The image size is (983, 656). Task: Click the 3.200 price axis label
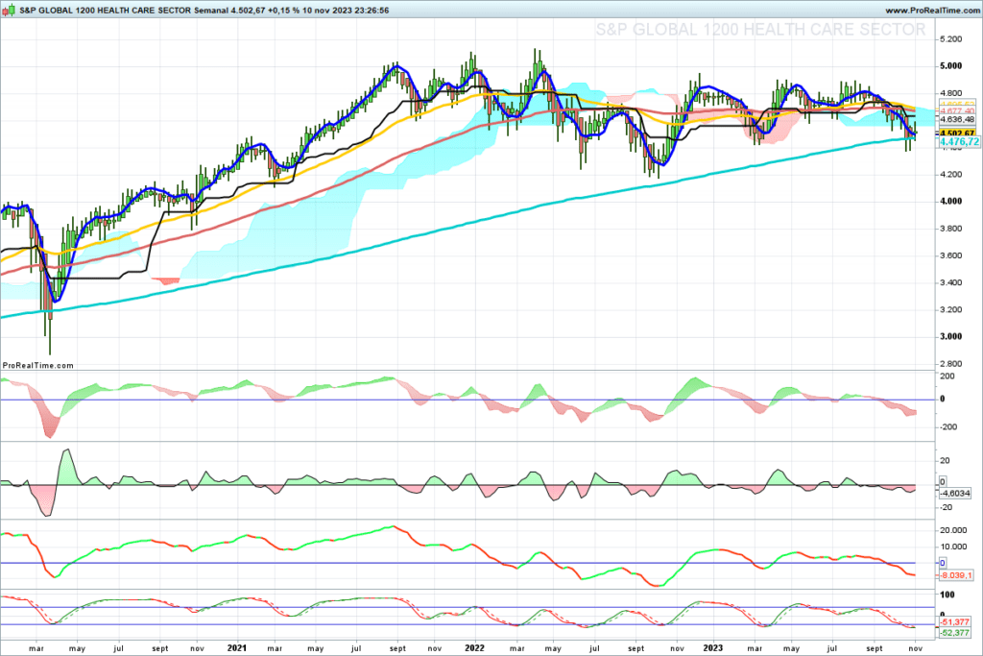click(951, 309)
